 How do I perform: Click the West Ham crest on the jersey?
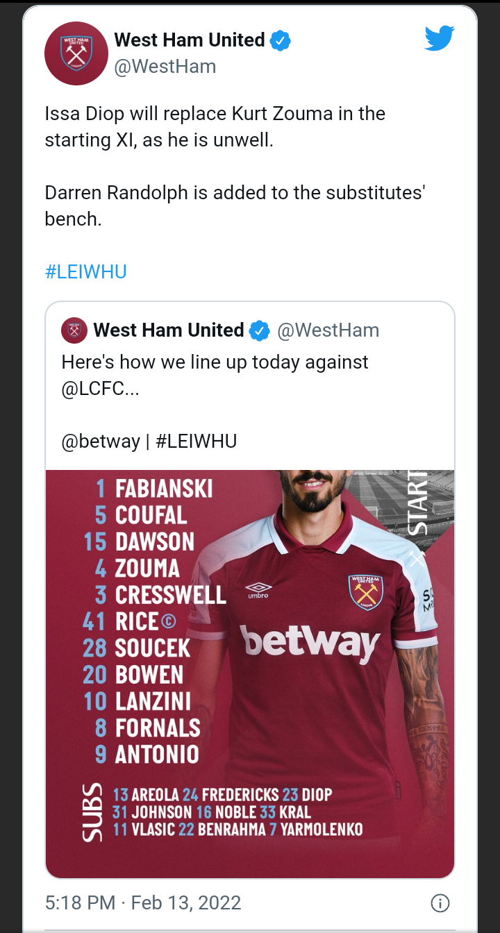click(x=365, y=591)
